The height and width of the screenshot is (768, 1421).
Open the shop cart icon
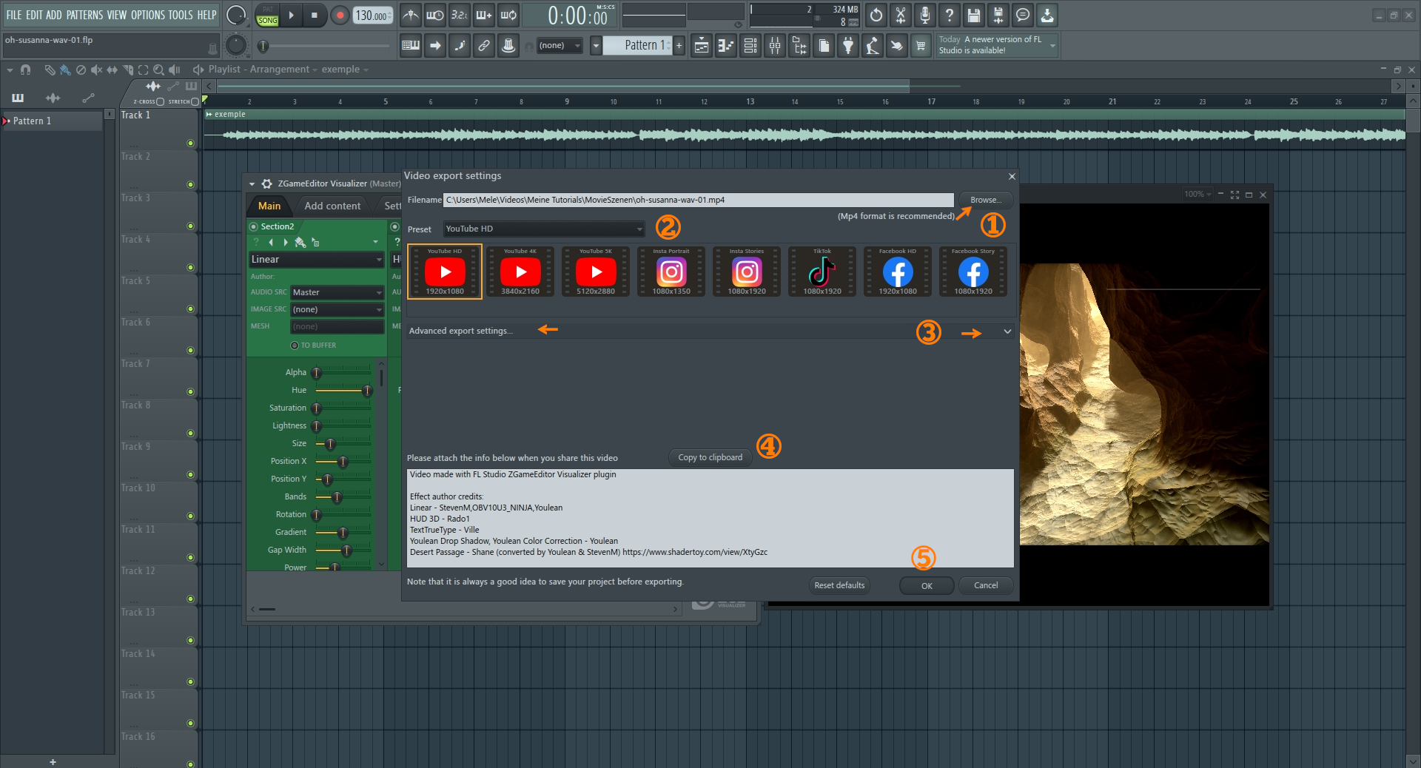tap(921, 46)
